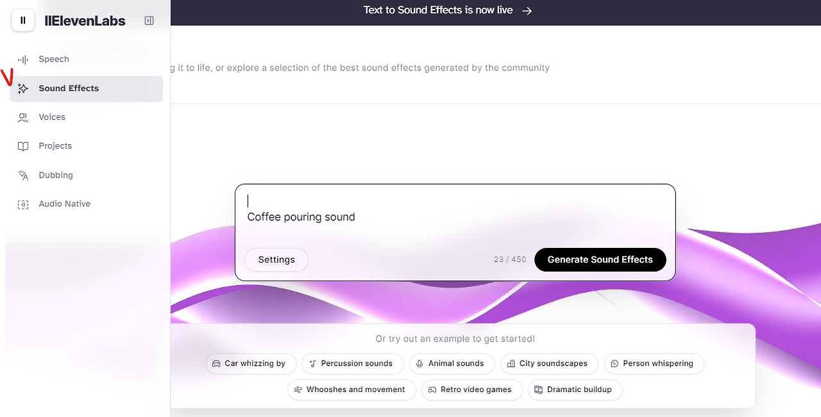Choose the Animal sounds example
Image resolution: width=821 pixels, height=417 pixels.
click(452, 363)
